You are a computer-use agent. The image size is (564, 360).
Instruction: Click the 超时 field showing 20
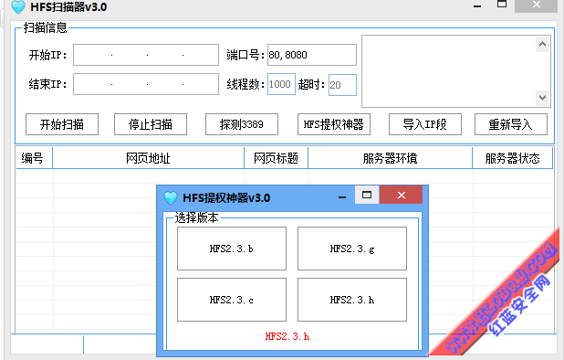pos(342,85)
